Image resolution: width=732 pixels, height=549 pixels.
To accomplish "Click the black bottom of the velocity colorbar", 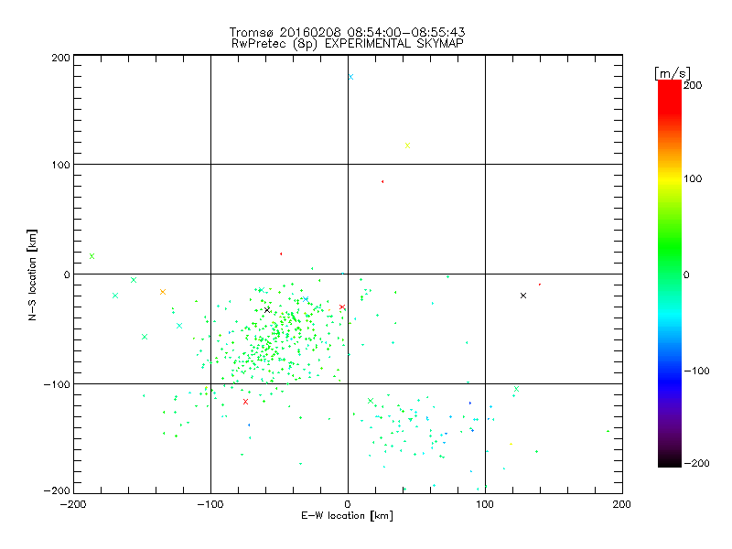I will pyautogui.click(x=670, y=460).
